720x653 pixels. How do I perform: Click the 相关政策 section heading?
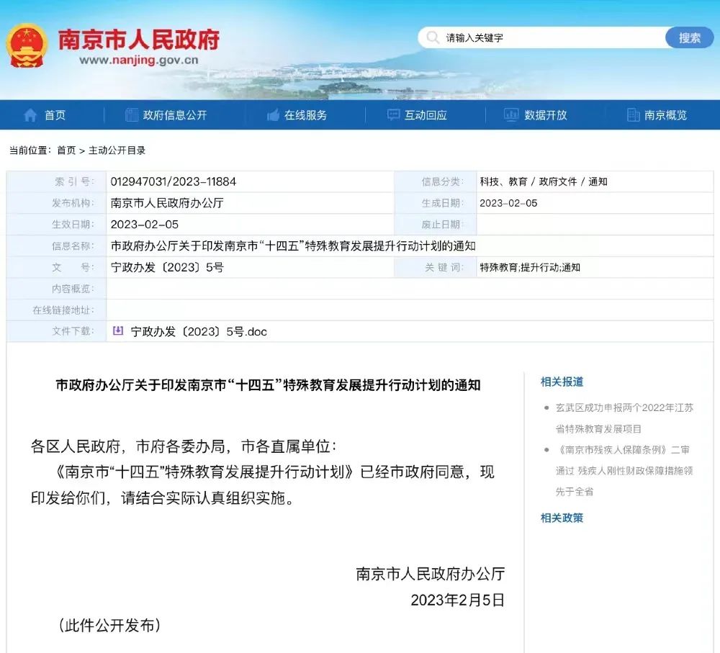pyautogui.click(x=561, y=518)
